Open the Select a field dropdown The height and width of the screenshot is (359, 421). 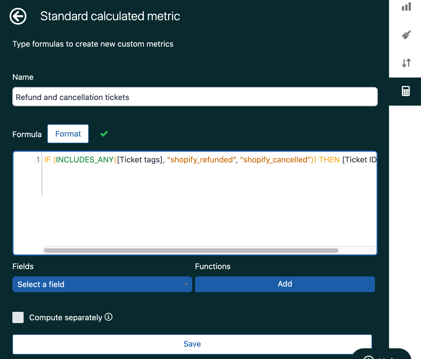(x=102, y=284)
